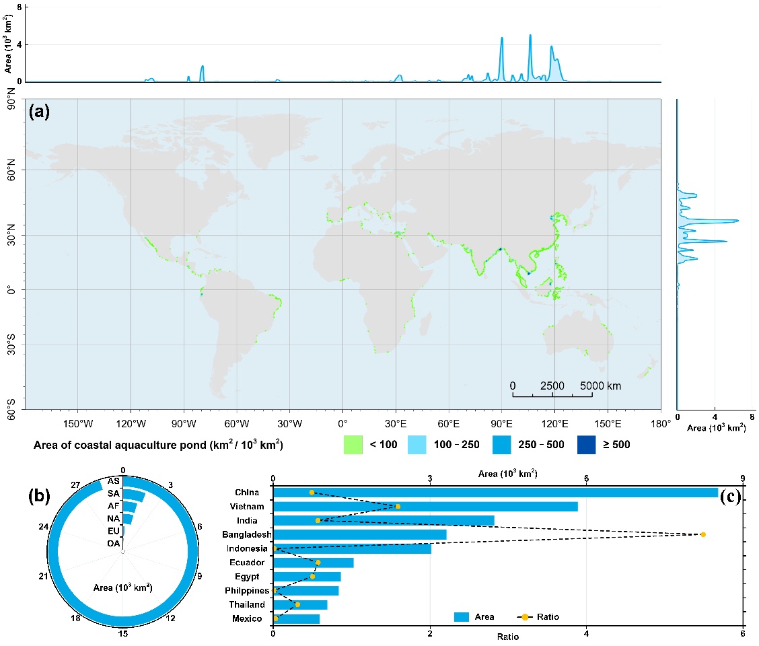The height and width of the screenshot is (646, 759).
Task: Click the 'Area of coastal aquaculture pond' legend title
Action: pos(157,445)
